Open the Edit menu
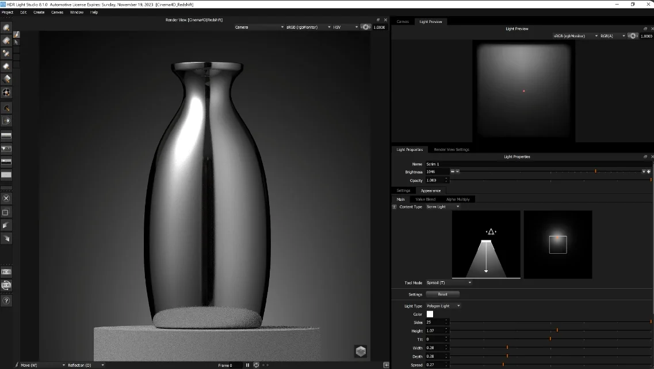Screen dimensions: 654x369 point(24,12)
